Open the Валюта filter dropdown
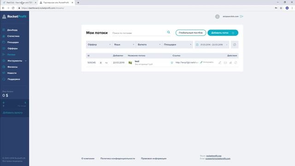Screen dimensions: 295x166 tap(149, 45)
